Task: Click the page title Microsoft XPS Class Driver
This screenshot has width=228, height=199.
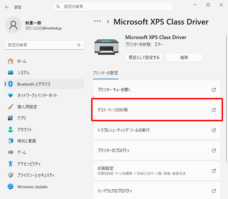Action: [161, 22]
